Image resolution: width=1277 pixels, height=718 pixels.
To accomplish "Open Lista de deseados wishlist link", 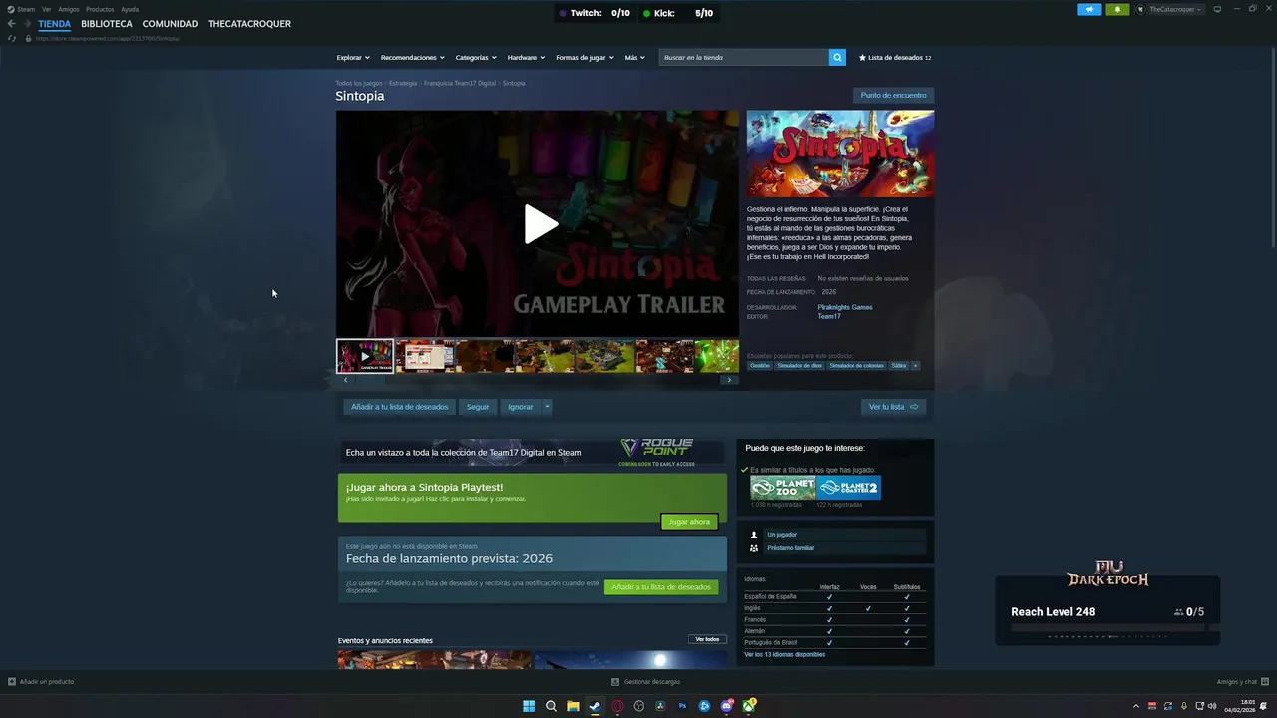I will coord(895,58).
